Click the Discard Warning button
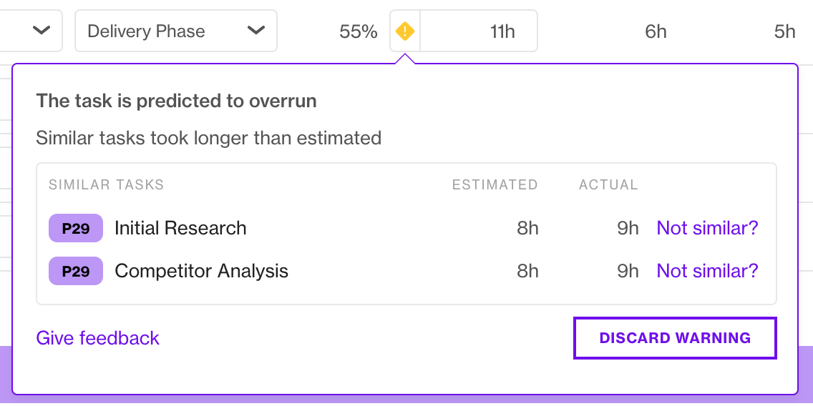This screenshot has width=813, height=406. [675, 338]
